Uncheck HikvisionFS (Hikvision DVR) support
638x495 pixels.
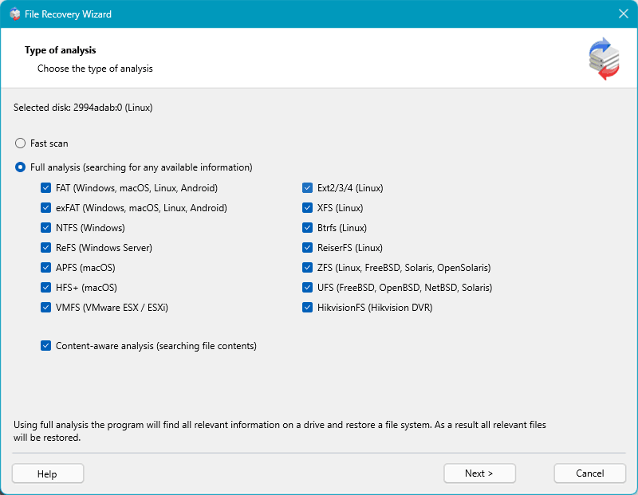tap(307, 307)
